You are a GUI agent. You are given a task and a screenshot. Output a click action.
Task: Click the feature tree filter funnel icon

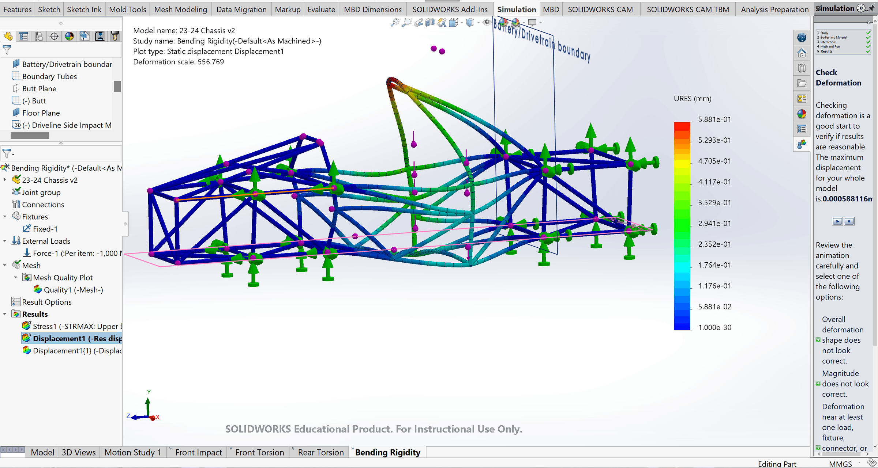coord(7,49)
